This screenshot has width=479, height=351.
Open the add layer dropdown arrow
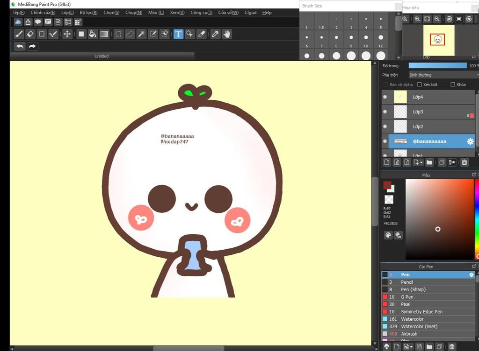(x=421, y=163)
